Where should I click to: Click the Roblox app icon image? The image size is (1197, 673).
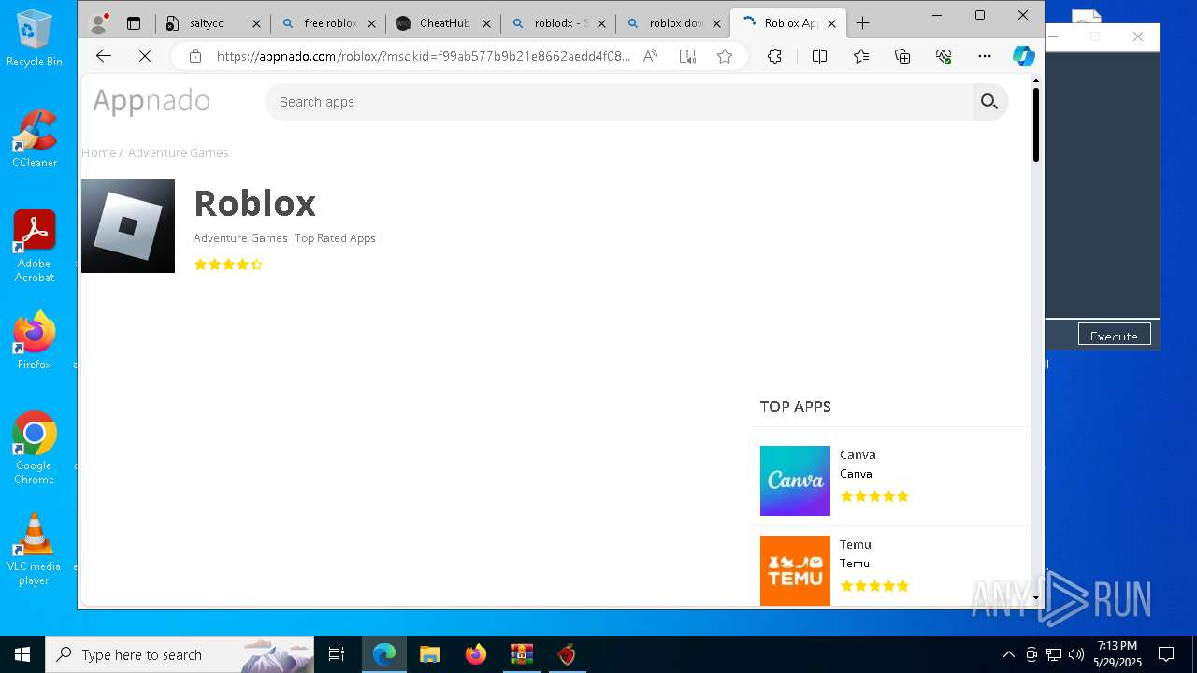click(128, 226)
